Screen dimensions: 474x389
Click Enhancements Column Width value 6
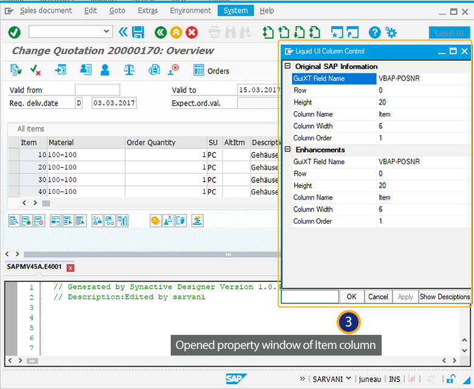pyautogui.click(x=423, y=209)
